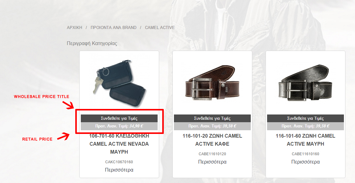
Task: Click Περισσότερα under the brown belt
Action: click(x=213, y=162)
